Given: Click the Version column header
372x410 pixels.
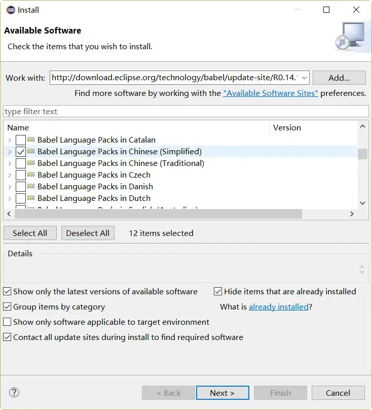Looking at the screenshot, I should (314, 127).
